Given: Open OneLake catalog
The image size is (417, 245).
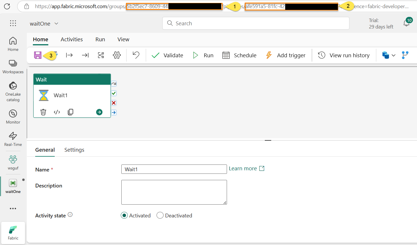Looking at the screenshot, I should [13, 92].
